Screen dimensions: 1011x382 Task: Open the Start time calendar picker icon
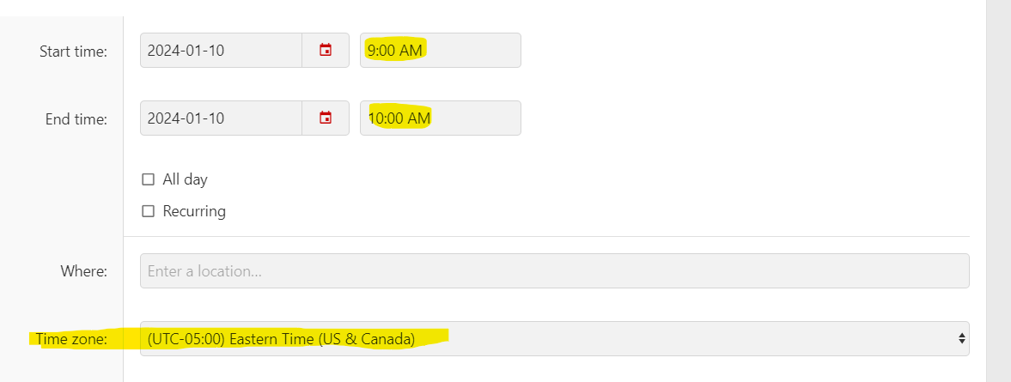[x=326, y=51]
